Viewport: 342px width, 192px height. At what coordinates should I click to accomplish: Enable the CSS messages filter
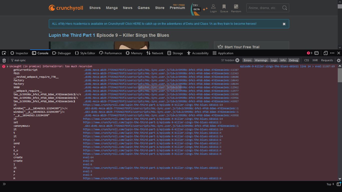pos(306,60)
